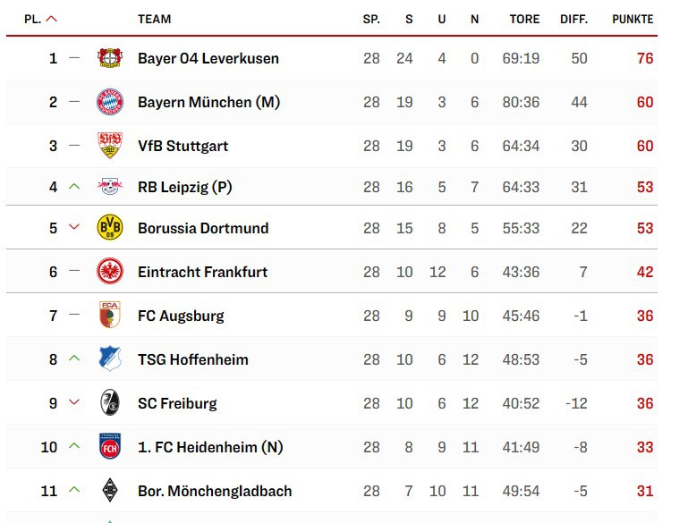Sort the table by TORE column header

pos(524,19)
